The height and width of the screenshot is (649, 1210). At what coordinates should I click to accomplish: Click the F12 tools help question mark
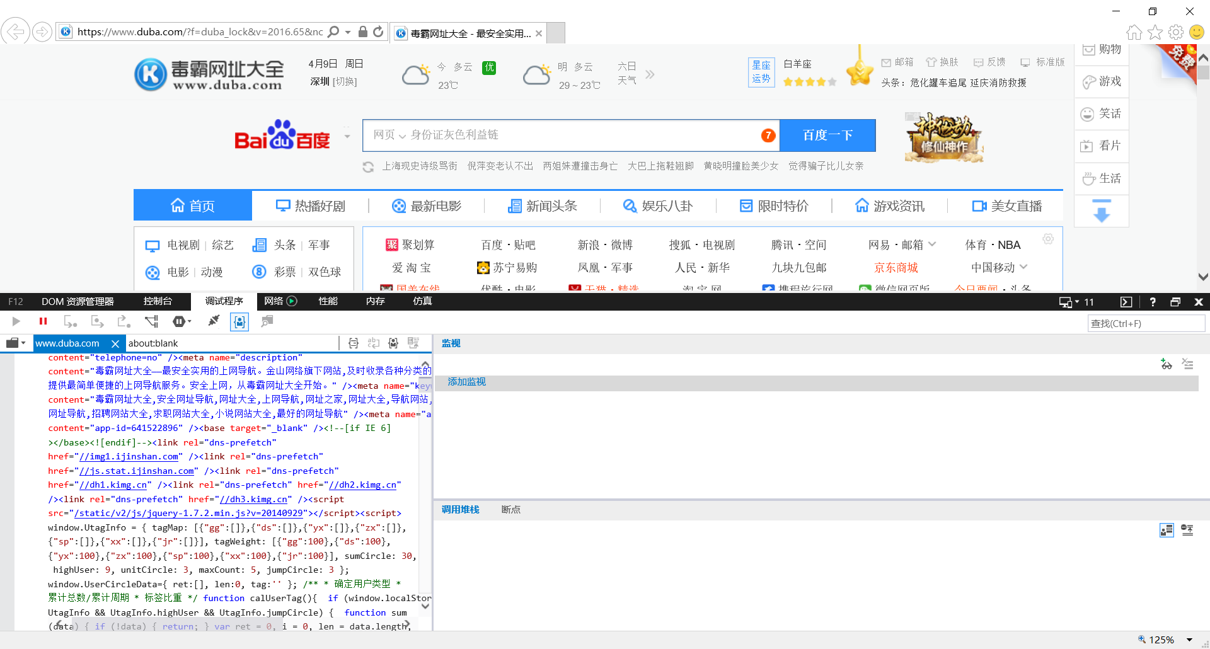1153,302
